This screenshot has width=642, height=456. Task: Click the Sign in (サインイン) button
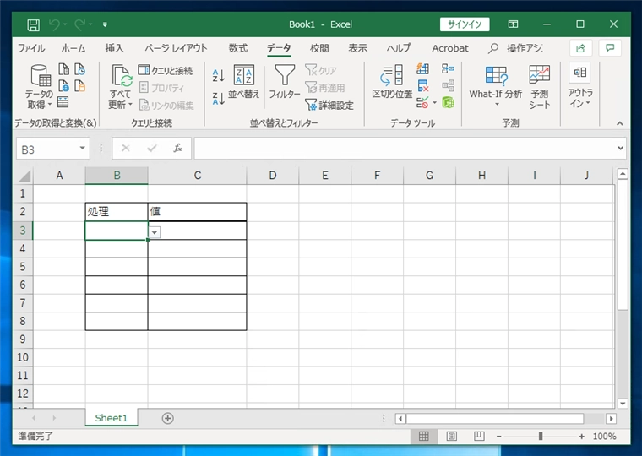465,24
